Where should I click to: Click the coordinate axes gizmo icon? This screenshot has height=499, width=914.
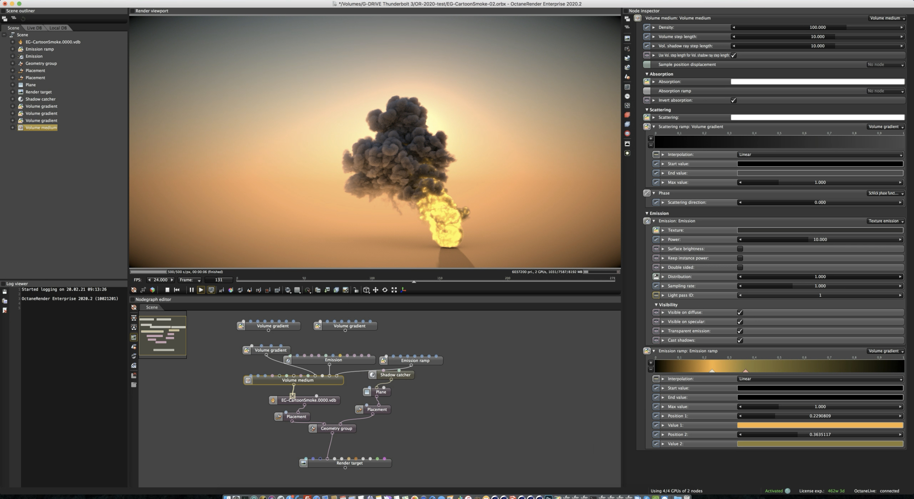(403, 290)
